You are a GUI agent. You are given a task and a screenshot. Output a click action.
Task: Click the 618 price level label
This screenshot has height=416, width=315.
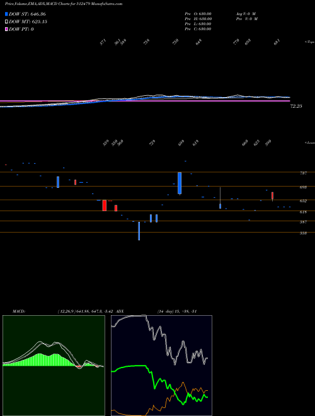(x=303, y=212)
